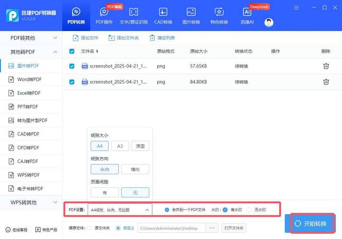Select 无水印 radio button
342x239 pixels.
pos(249,210)
